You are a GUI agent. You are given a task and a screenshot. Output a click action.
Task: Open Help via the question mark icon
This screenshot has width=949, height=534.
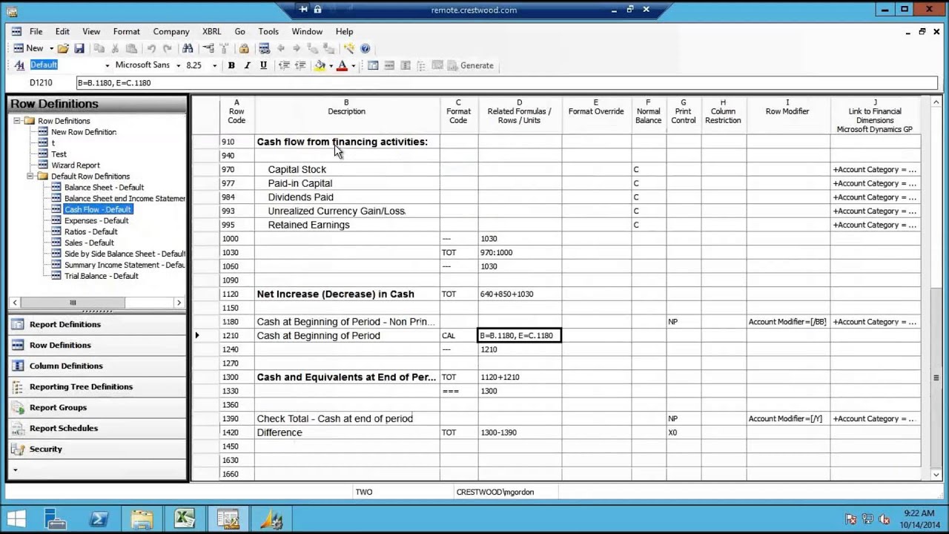[x=365, y=48]
